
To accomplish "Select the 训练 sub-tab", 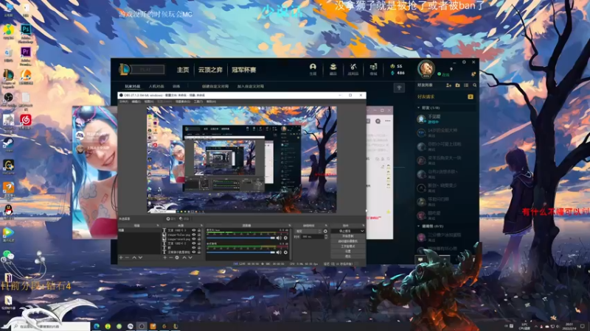I will pyautogui.click(x=176, y=86).
